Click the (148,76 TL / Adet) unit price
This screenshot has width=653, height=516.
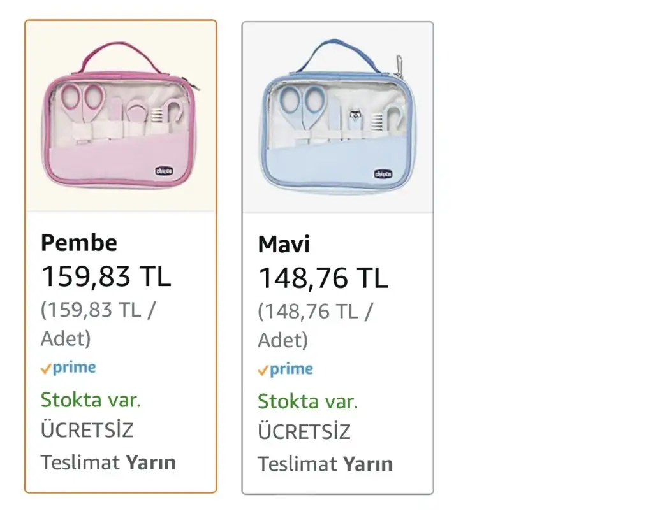pyautogui.click(x=315, y=326)
